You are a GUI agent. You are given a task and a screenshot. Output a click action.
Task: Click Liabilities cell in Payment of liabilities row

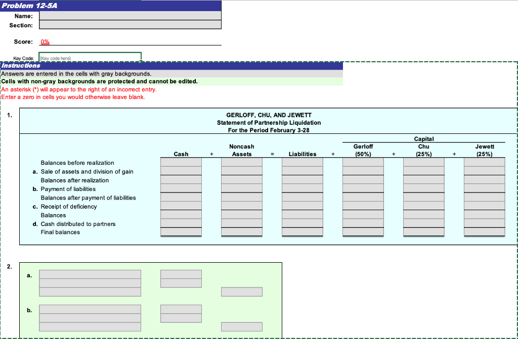303,188
